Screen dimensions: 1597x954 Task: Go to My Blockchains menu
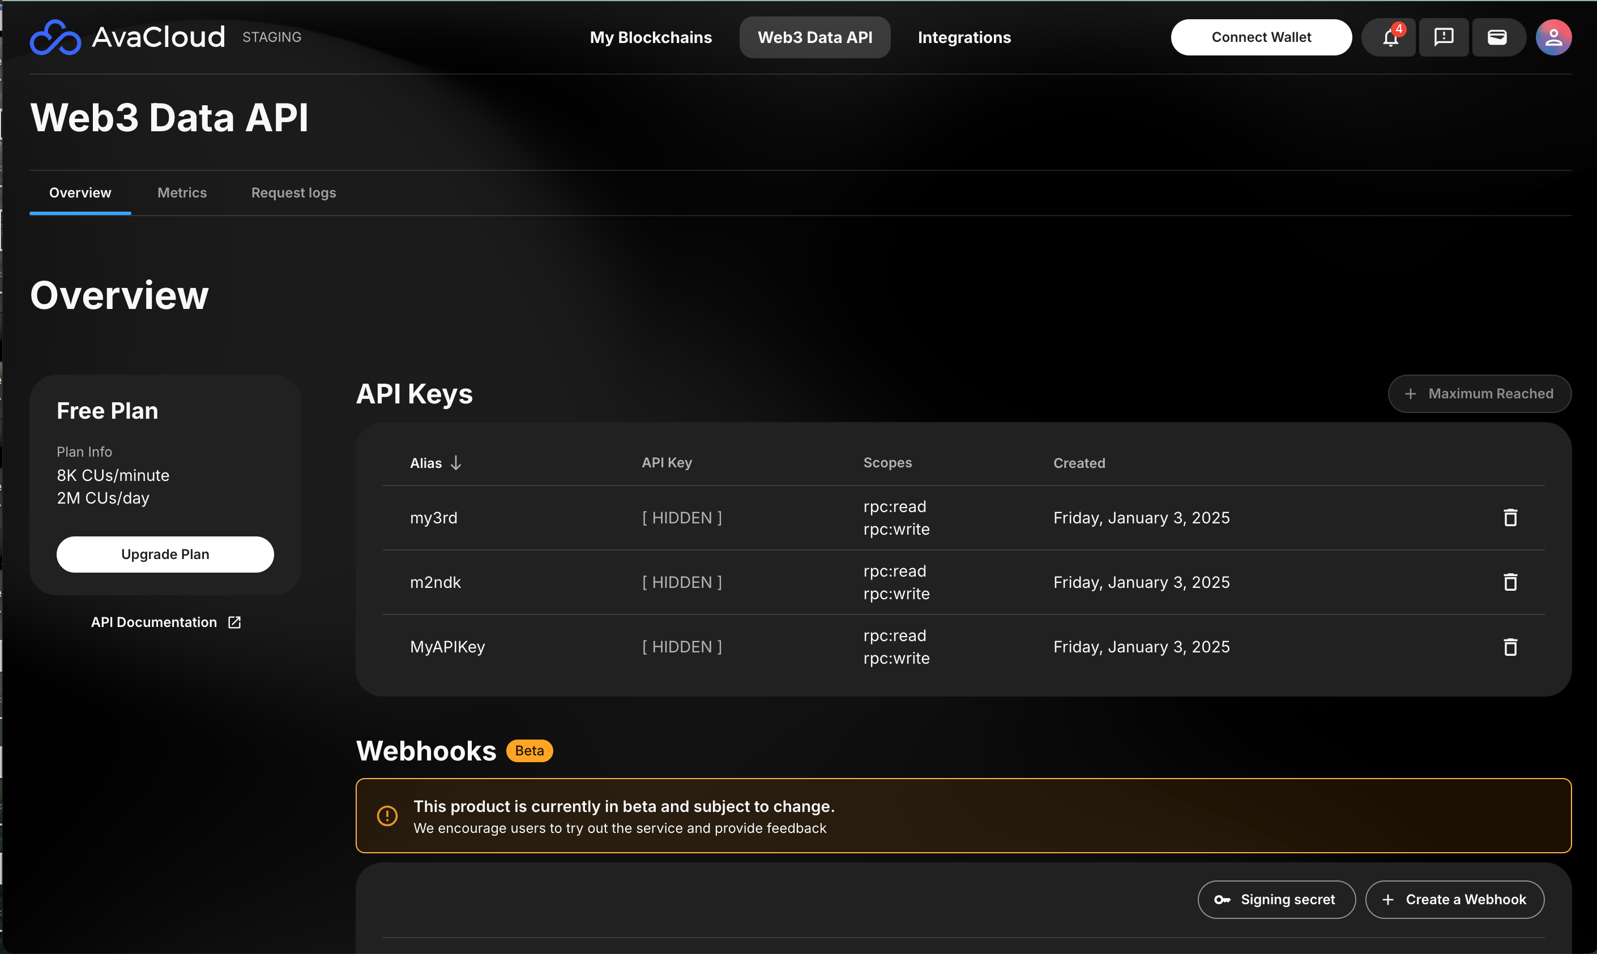651,37
